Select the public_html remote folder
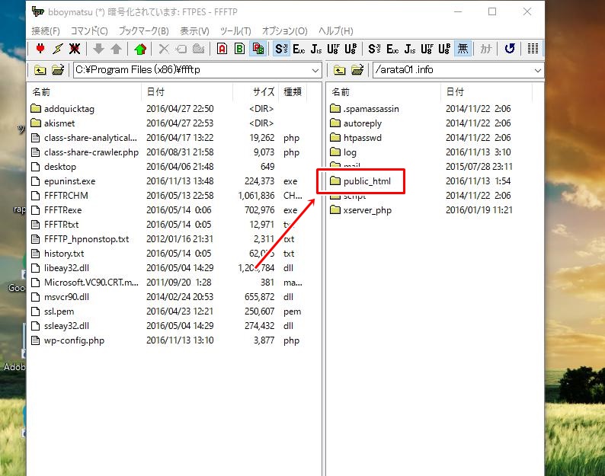Image resolution: width=605 pixels, height=476 pixels. tap(367, 181)
